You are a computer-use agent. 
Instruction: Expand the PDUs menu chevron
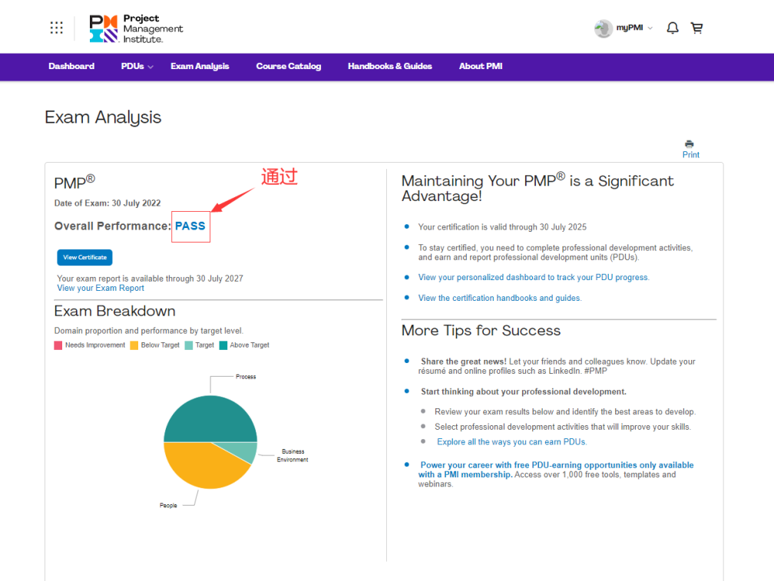(x=150, y=67)
